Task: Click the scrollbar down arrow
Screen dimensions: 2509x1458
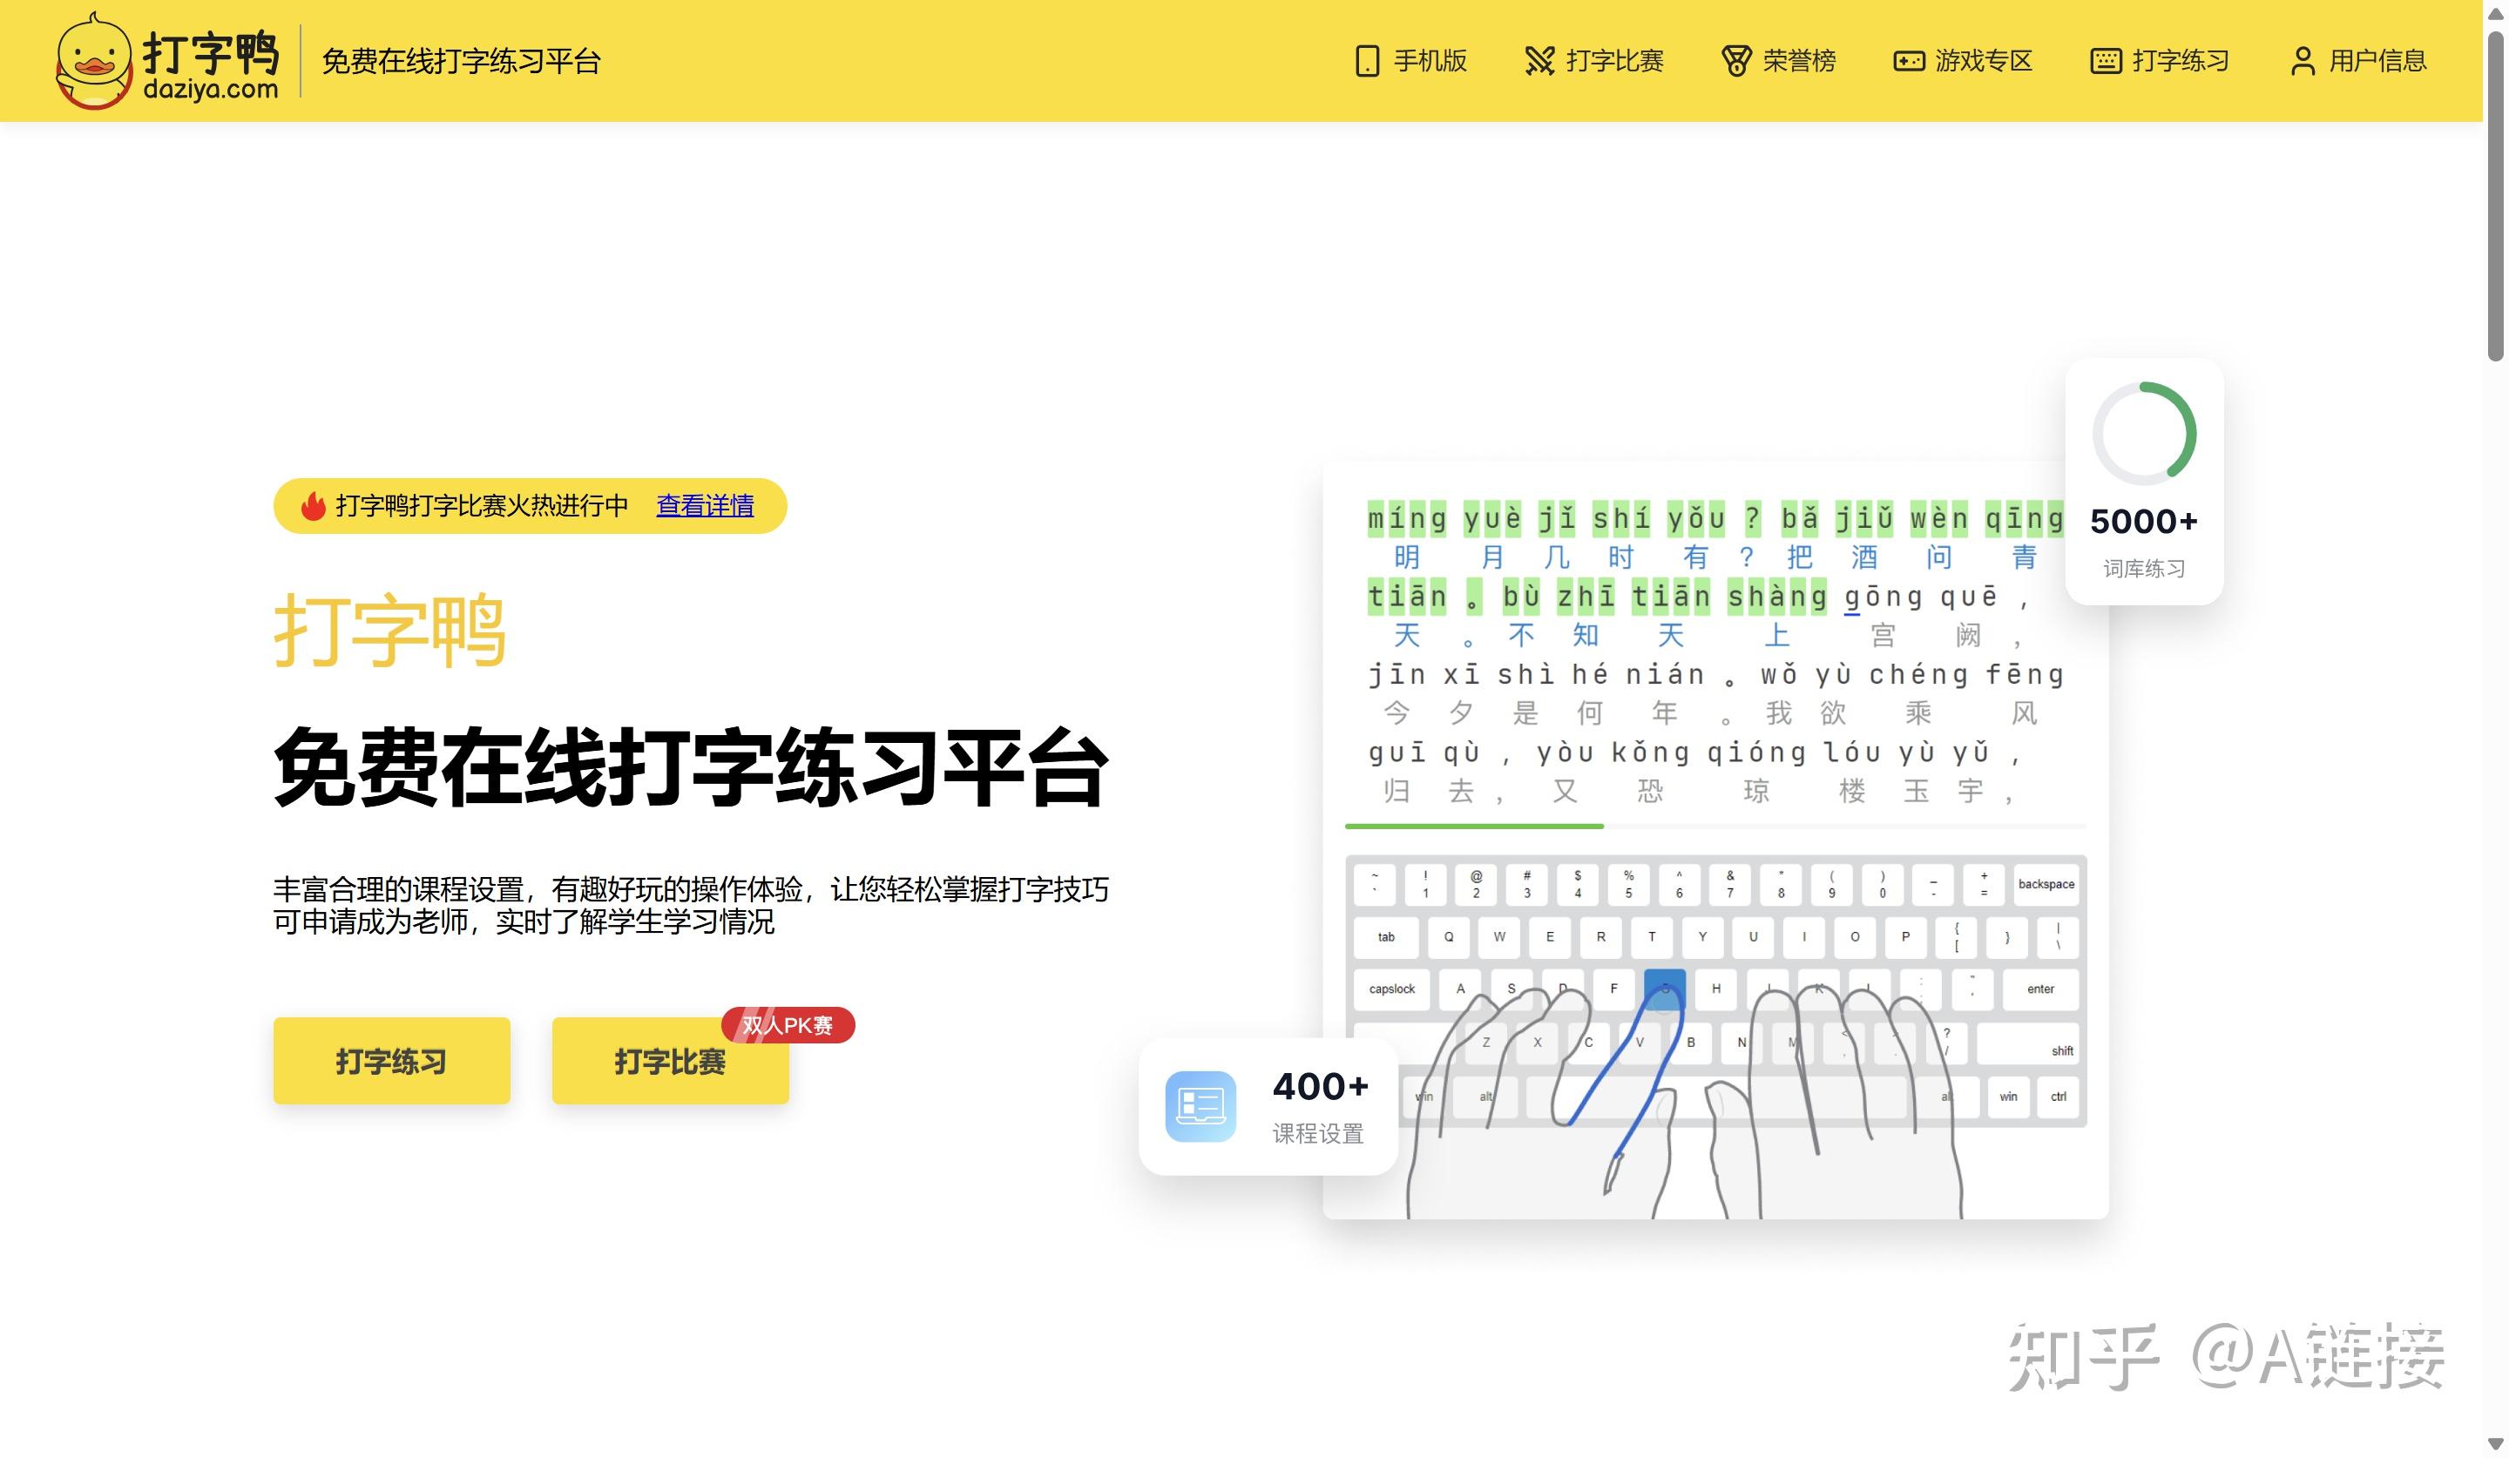Action: pyautogui.click(x=2496, y=1445)
